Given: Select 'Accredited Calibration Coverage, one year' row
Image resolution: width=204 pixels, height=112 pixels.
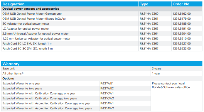Looking at the screenshot, I should point(46,103).
